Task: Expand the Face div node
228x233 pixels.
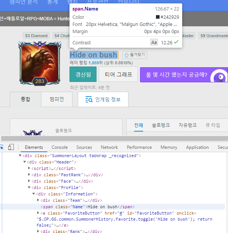Action: (29, 181)
